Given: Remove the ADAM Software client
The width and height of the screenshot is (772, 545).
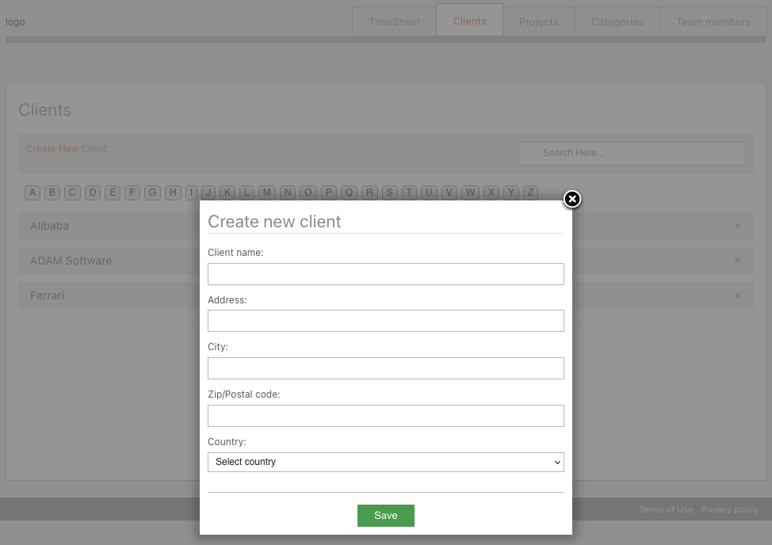Looking at the screenshot, I should [x=737, y=261].
